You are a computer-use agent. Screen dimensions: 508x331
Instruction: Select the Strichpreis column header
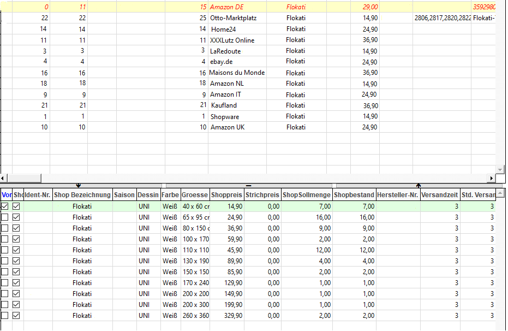tap(263, 195)
